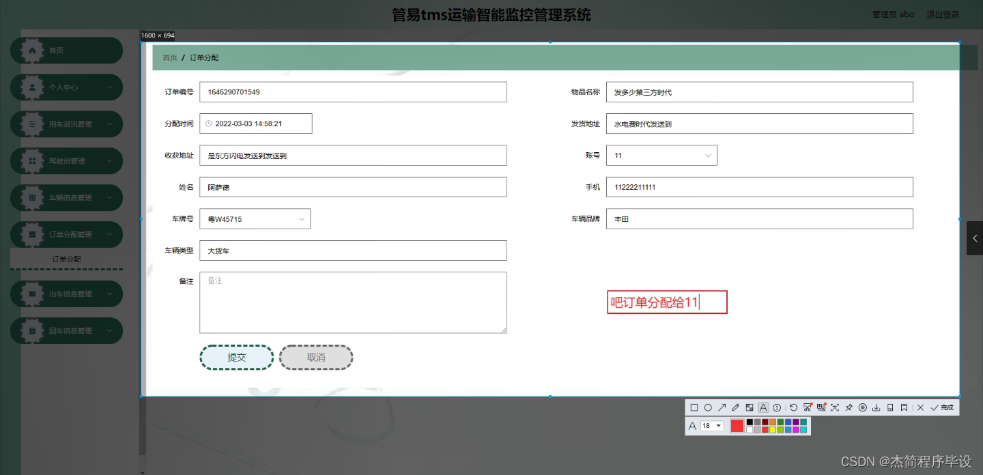Pick the orange color swatch
The image size is (983, 475).
point(773,422)
